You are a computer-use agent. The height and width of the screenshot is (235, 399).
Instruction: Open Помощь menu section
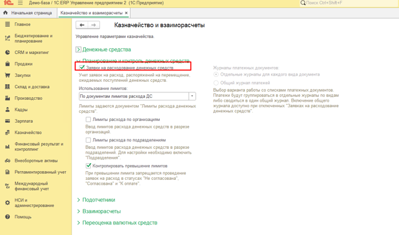[x=23, y=217]
